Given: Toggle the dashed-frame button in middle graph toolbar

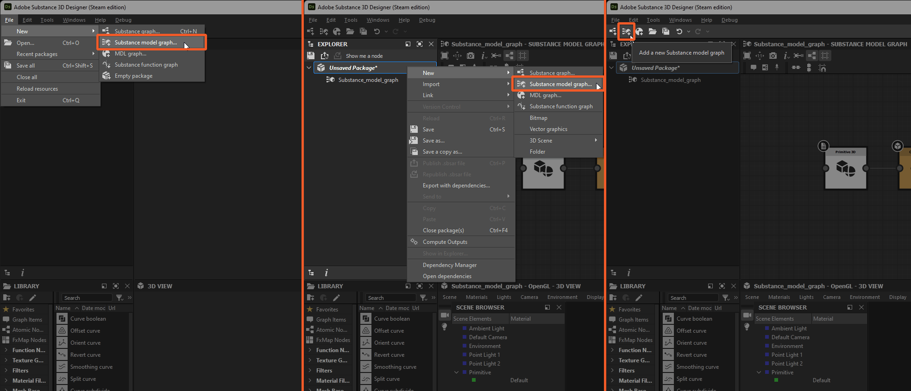Looking at the screenshot, I should coord(522,56).
